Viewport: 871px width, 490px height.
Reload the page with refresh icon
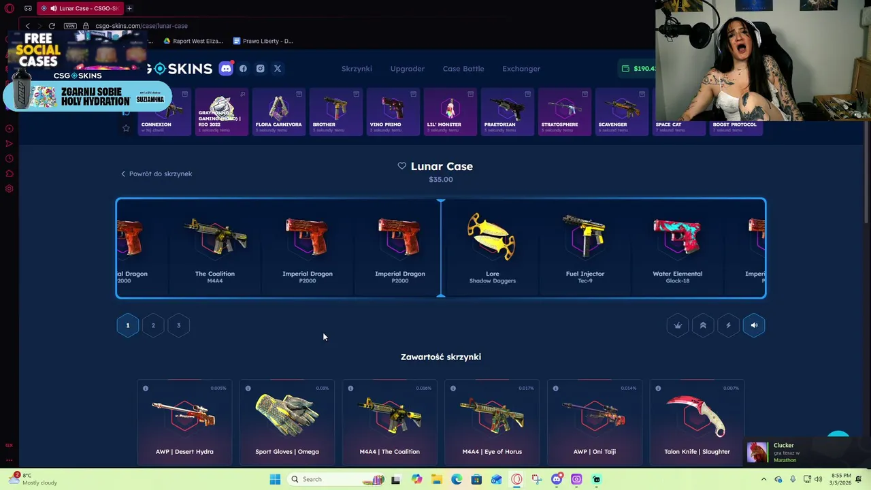52,26
